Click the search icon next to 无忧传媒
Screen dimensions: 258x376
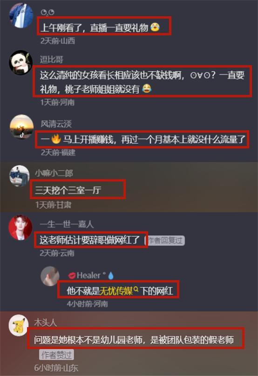pyautogui.click(x=136, y=289)
